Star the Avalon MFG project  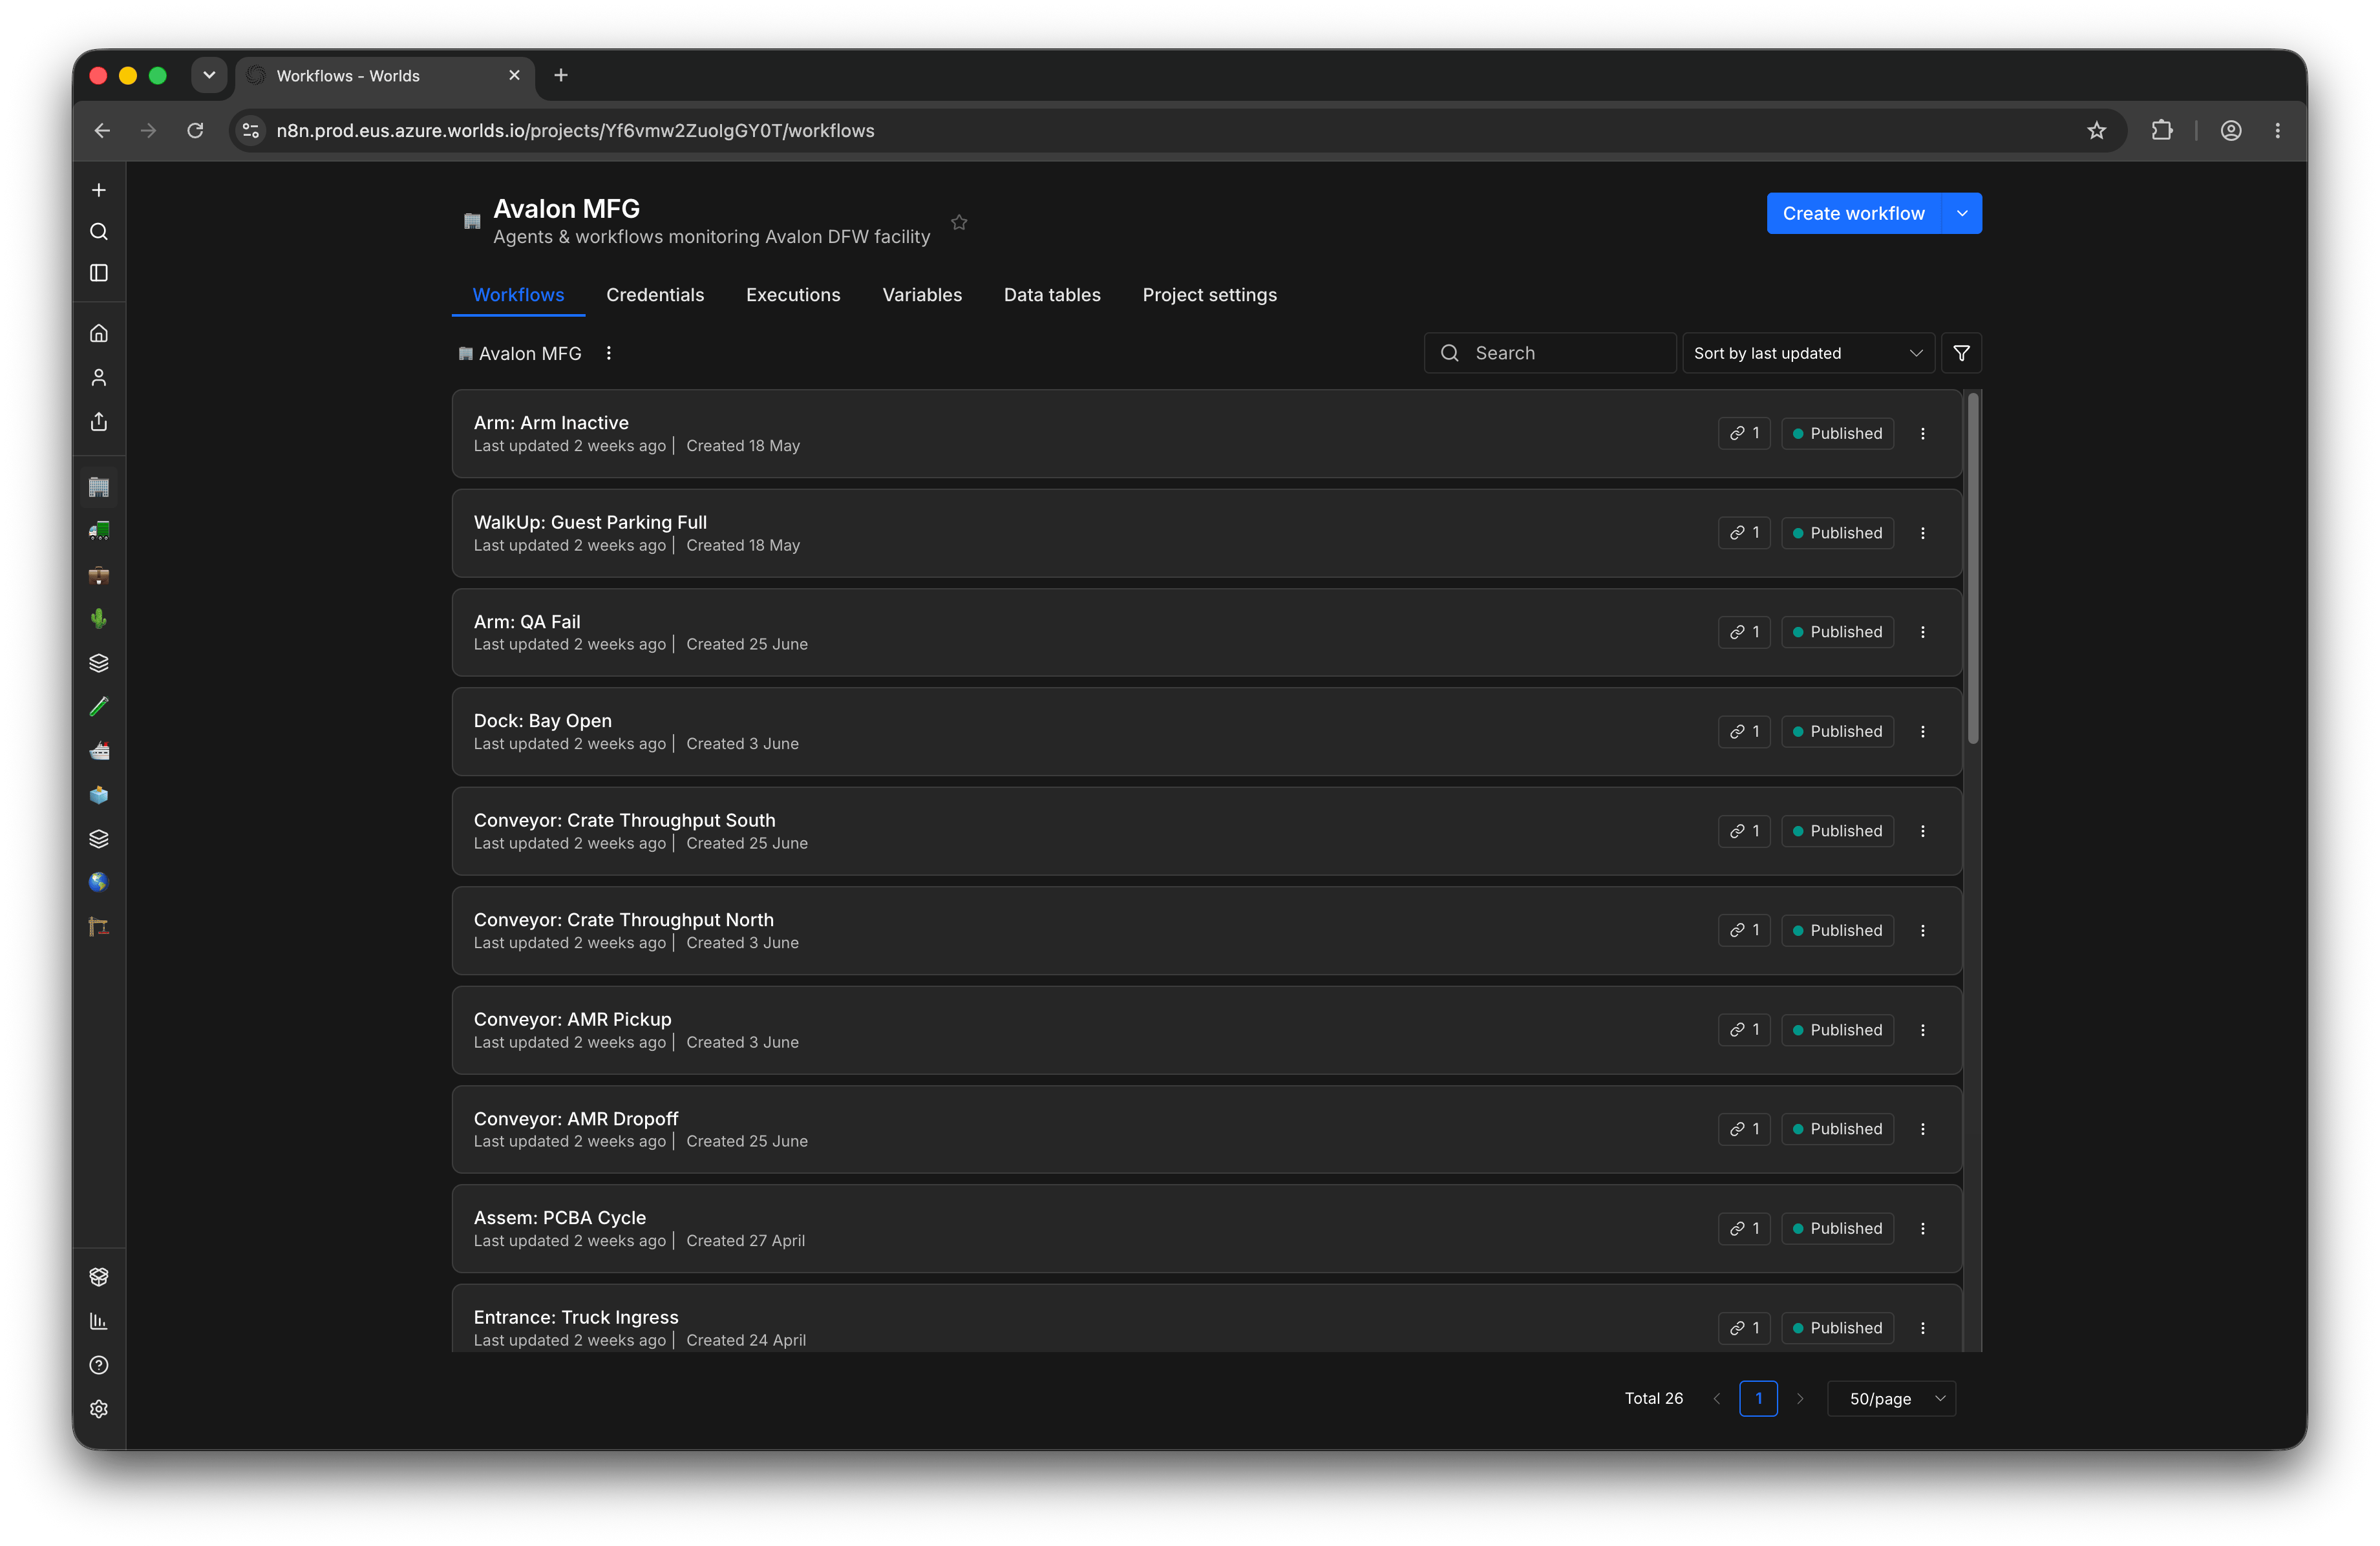959,222
